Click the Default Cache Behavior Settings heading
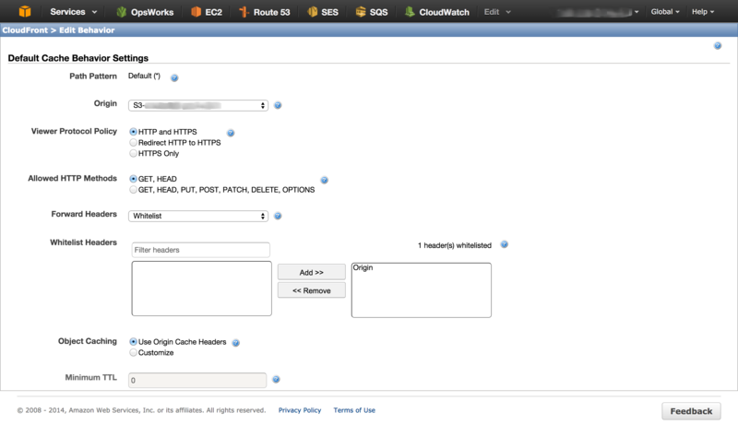Image resolution: width=738 pixels, height=425 pixels. coord(78,58)
